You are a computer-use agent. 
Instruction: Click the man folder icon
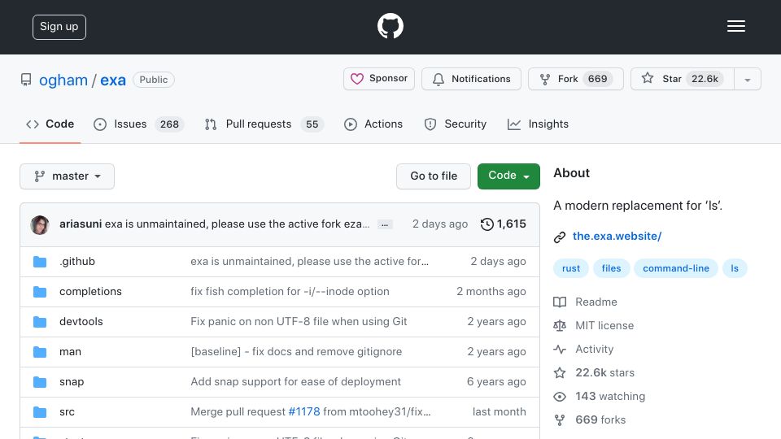click(40, 352)
